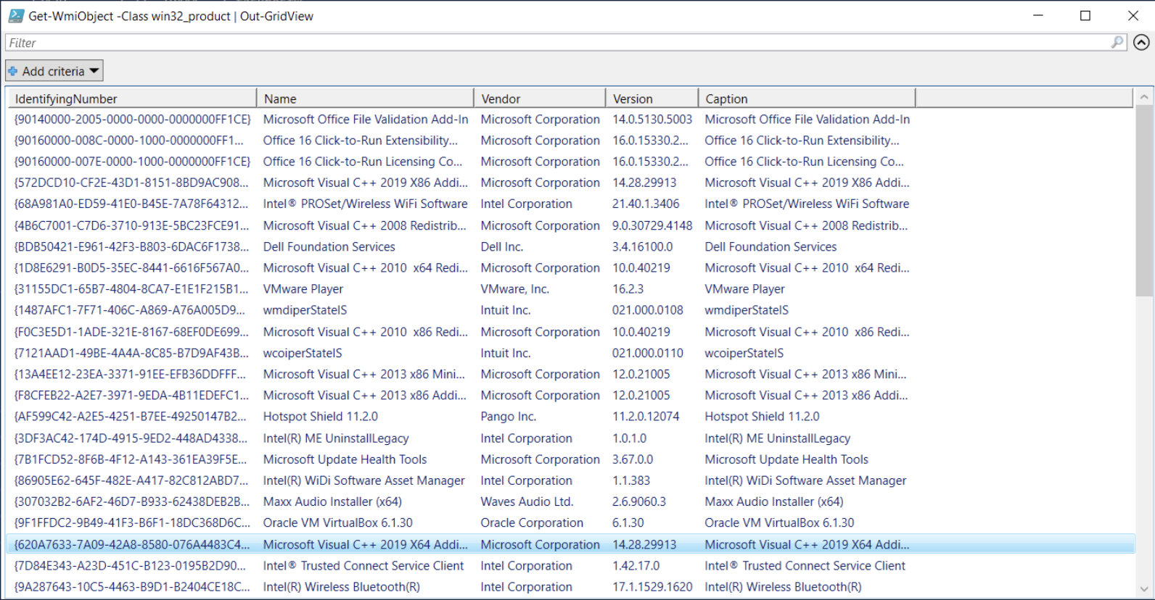The image size is (1155, 600).
Task: Click Caption cell Microsoft Visual C++ 2008 Redistrib...
Action: (x=806, y=226)
